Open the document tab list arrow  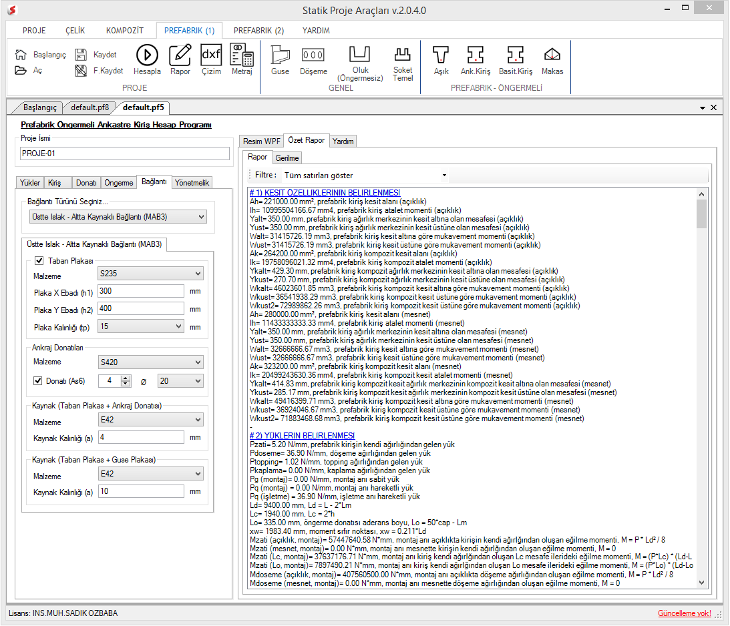(703, 108)
